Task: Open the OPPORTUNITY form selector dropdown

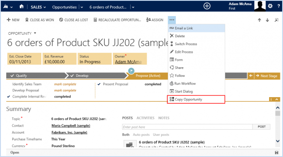Action: 35,33
